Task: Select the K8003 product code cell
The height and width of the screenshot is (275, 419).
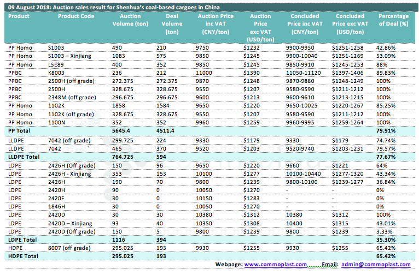Action: pyautogui.click(x=56, y=72)
